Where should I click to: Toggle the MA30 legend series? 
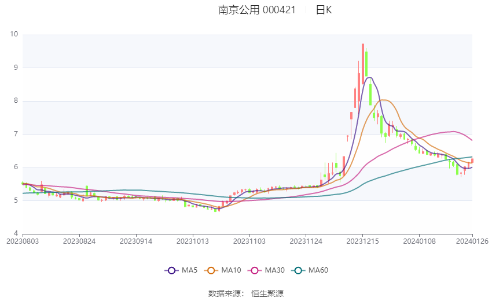coord(266,270)
